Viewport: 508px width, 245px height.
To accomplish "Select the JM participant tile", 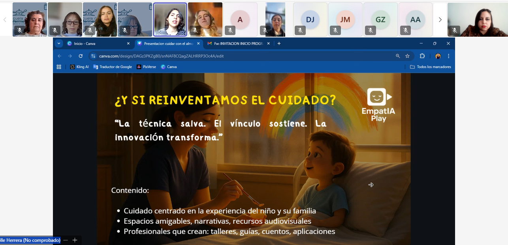I will tap(345, 20).
